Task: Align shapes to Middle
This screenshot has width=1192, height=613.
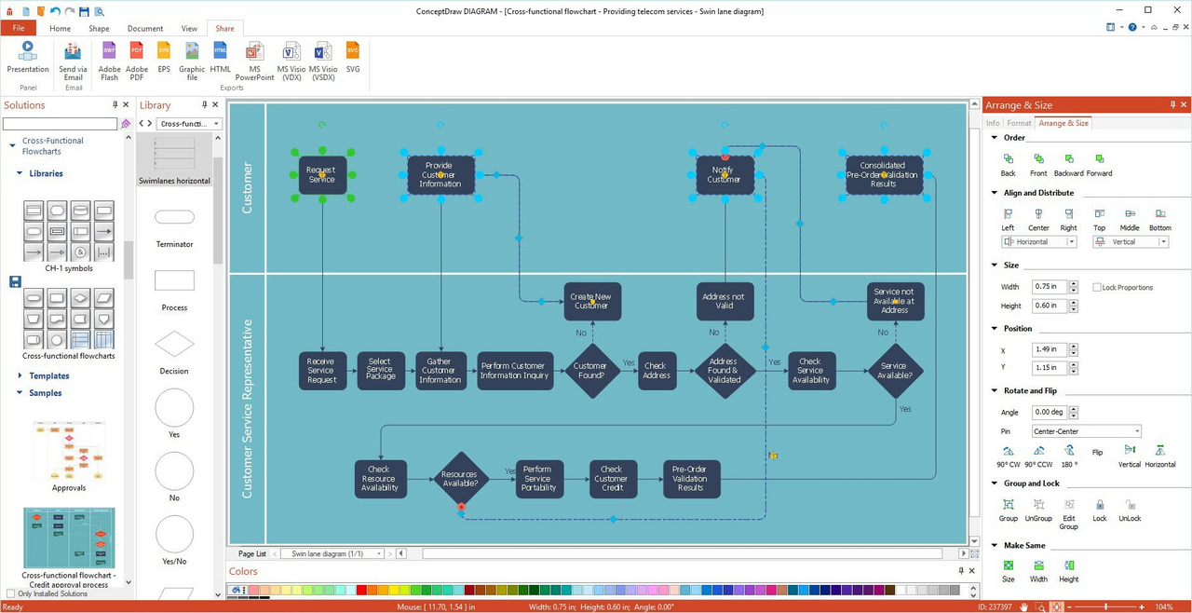Action: (1130, 220)
